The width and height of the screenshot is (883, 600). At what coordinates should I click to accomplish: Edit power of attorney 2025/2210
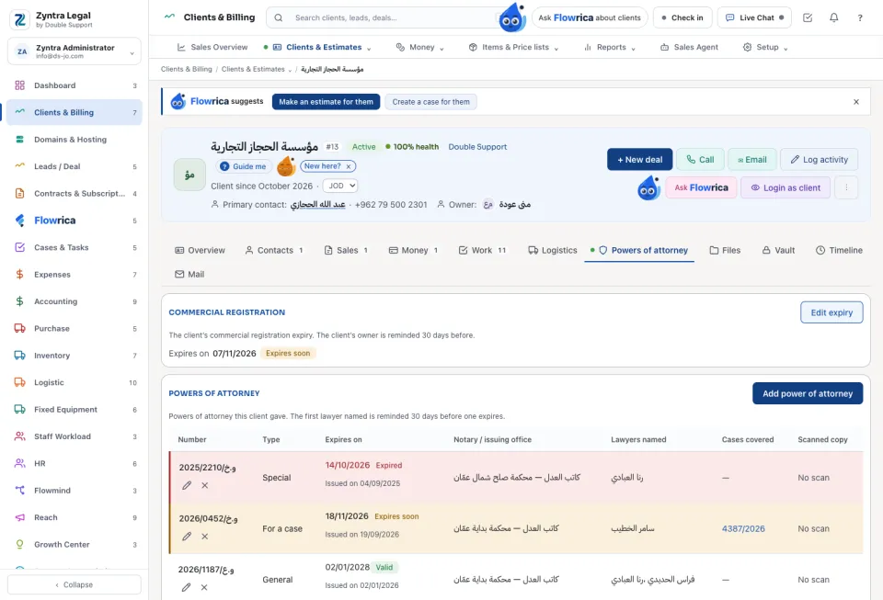tap(187, 485)
